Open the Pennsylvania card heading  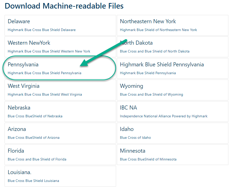pyautogui.click(x=23, y=65)
